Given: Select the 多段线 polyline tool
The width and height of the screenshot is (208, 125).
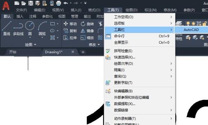Looking at the screenshot, I should pos(18,29).
